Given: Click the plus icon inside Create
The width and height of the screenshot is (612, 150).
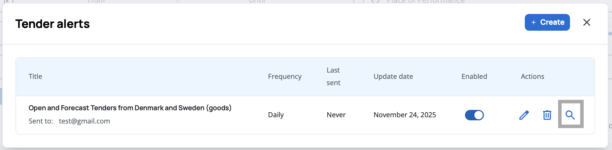Looking at the screenshot, I should click(534, 22).
